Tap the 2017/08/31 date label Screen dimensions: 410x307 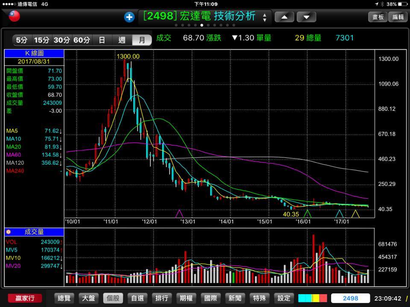(x=34, y=61)
